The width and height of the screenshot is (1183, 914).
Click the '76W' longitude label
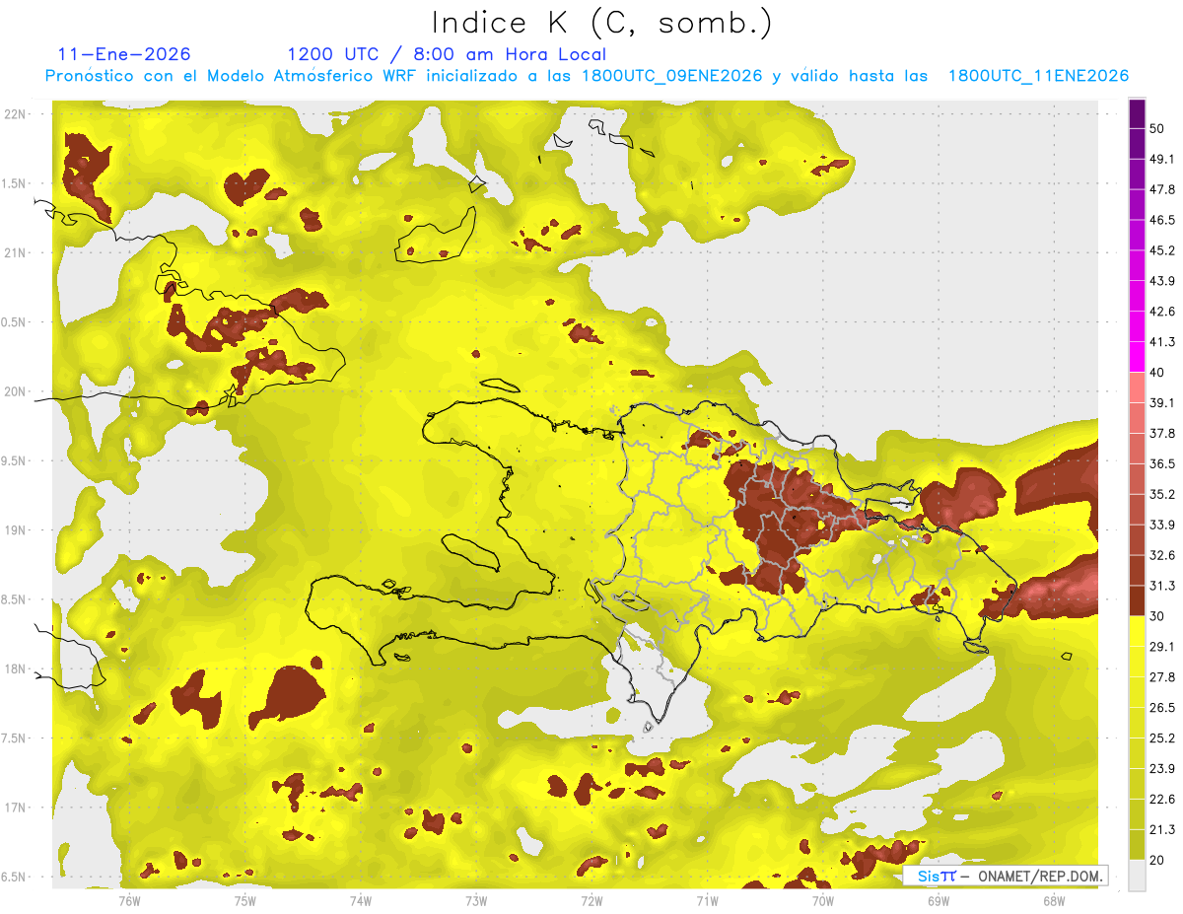click(x=129, y=900)
